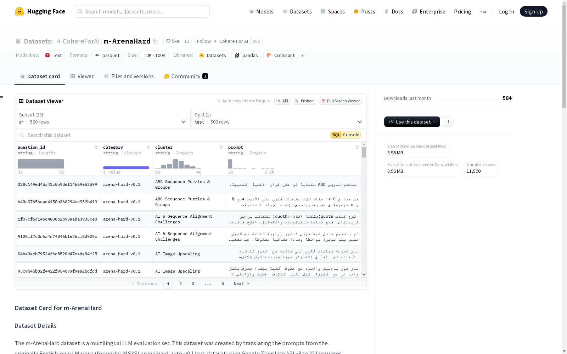Open the Community tab
Viewport: 567px width, 354px height.
tap(186, 76)
